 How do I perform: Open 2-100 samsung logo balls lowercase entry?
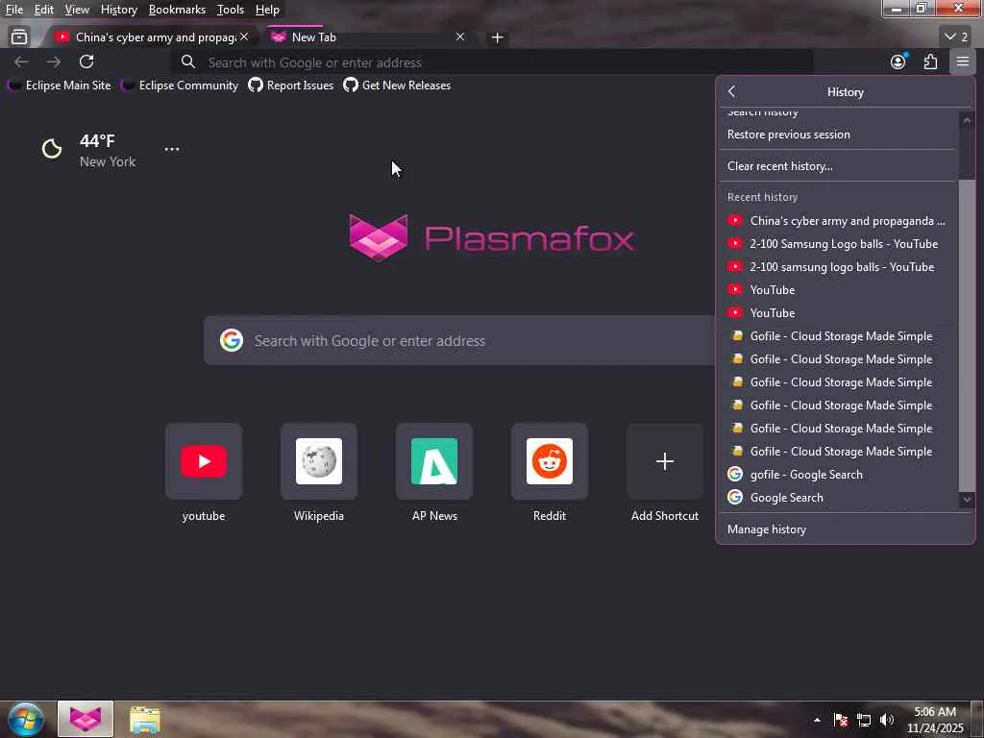point(837,267)
